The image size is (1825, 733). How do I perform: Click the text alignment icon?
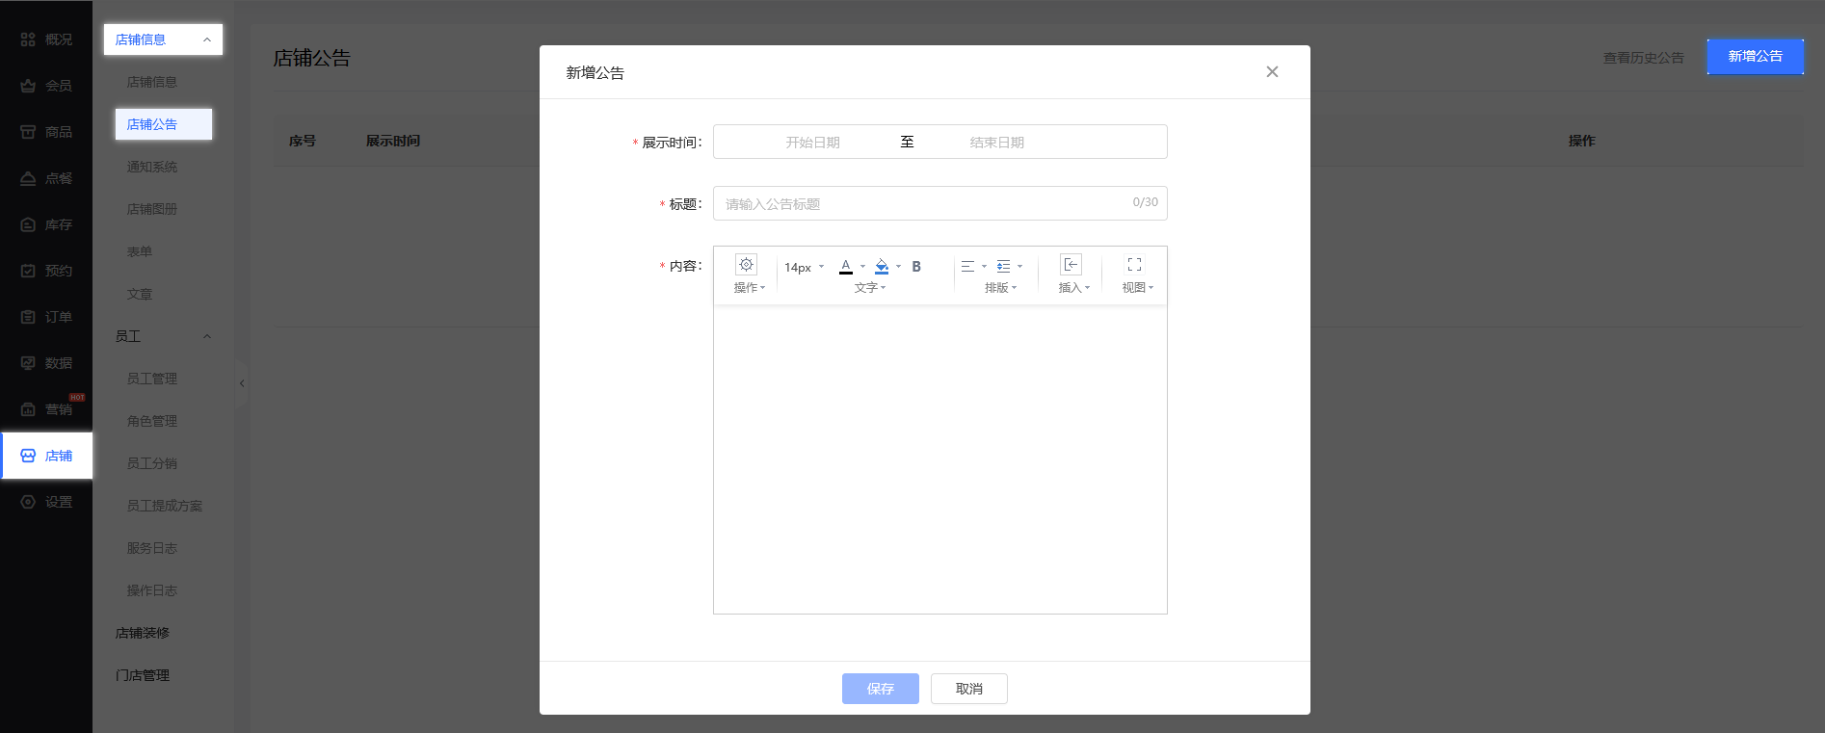click(968, 267)
